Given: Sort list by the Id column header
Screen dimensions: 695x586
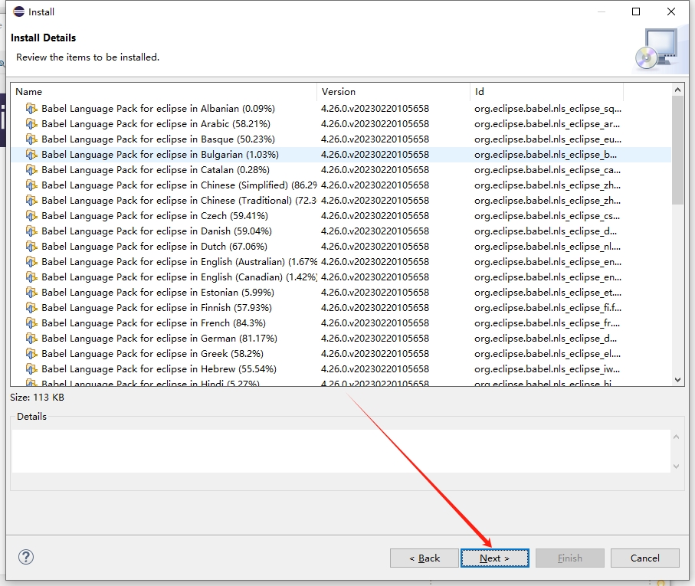Looking at the screenshot, I should click(546, 92).
